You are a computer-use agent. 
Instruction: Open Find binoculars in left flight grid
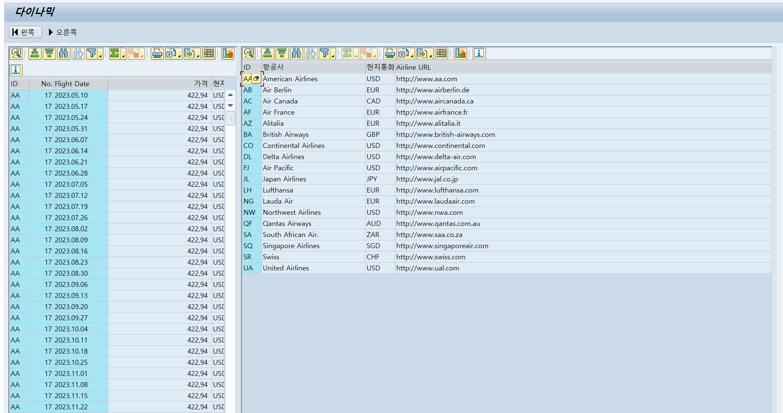pyautogui.click(x=64, y=54)
